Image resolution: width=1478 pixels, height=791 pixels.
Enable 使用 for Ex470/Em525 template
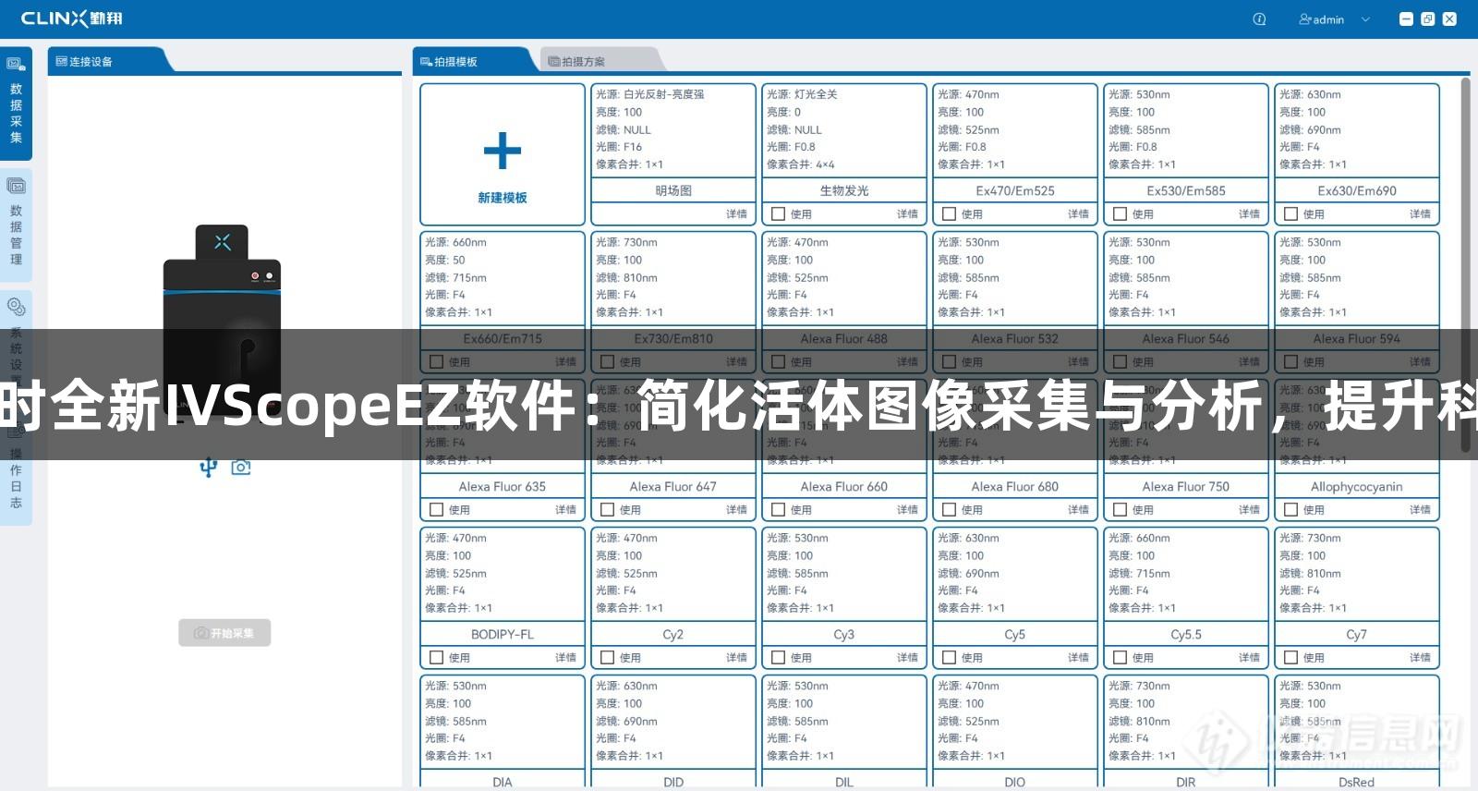949,213
